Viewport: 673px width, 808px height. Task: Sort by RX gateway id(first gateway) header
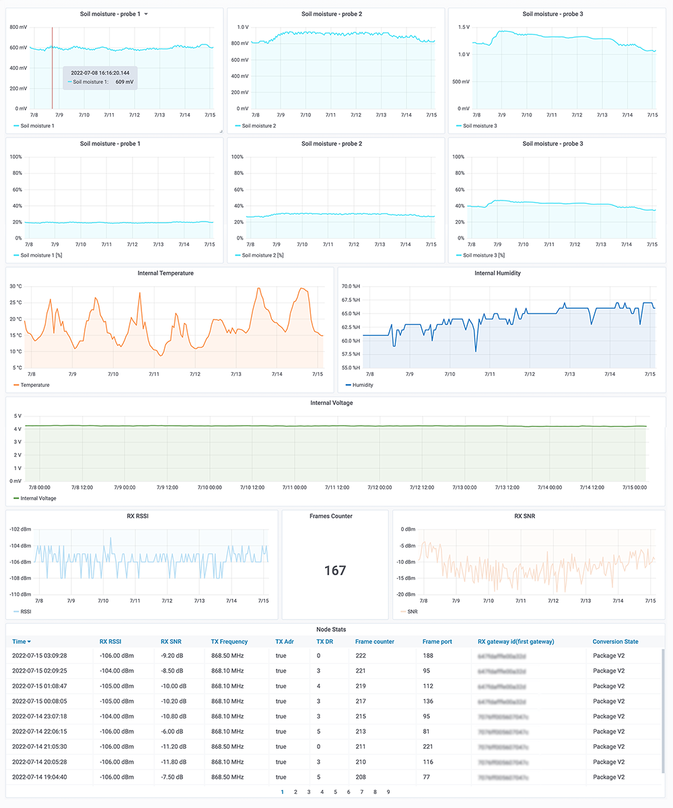[516, 642]
